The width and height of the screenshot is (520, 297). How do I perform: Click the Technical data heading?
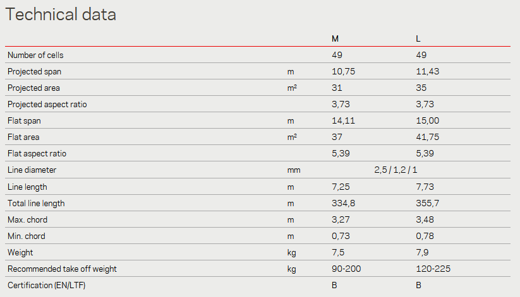(61, 15)
